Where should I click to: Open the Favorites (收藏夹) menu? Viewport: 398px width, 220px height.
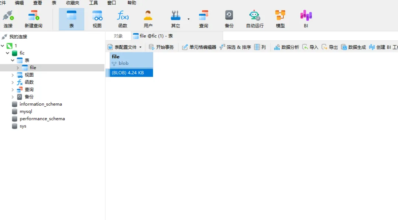tap(73, 3)
